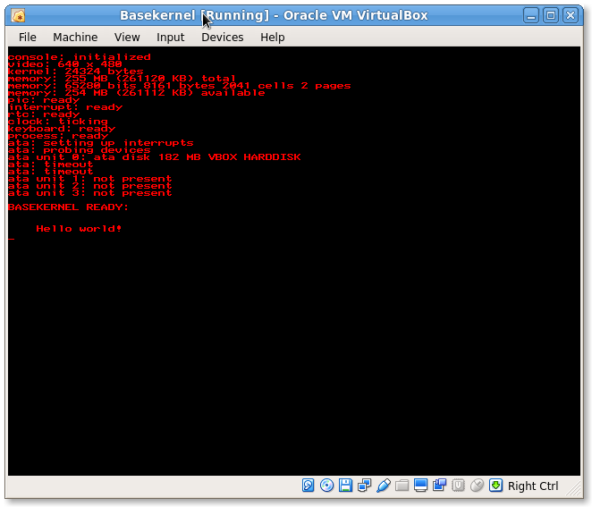Click the USB devices status icon
The width and height of the screenshot is (592, 507).
click(384, 486)
